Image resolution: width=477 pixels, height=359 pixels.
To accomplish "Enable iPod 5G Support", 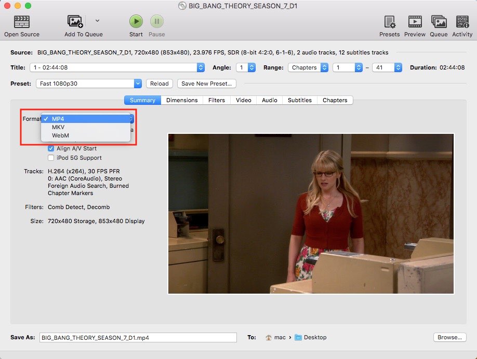I will pos(51,158).
